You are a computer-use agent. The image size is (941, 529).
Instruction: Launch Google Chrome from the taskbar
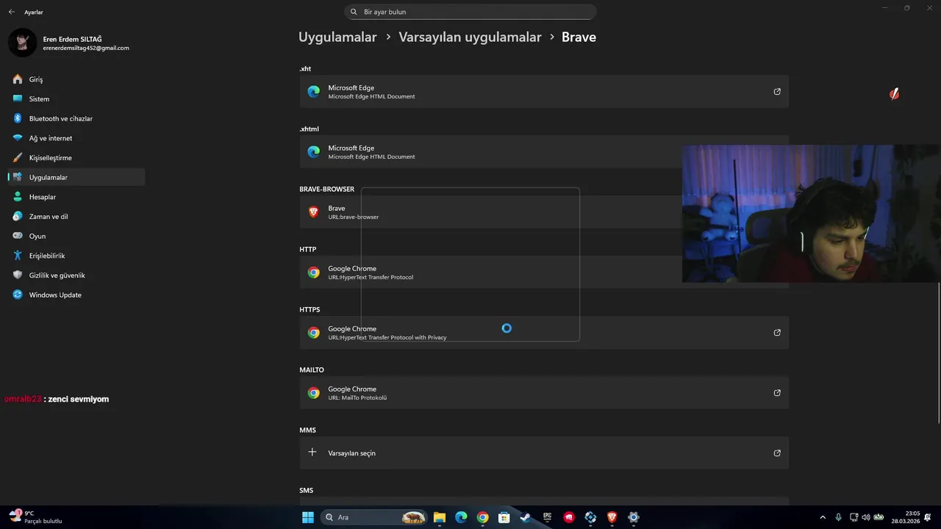click(x=482, y=517)
